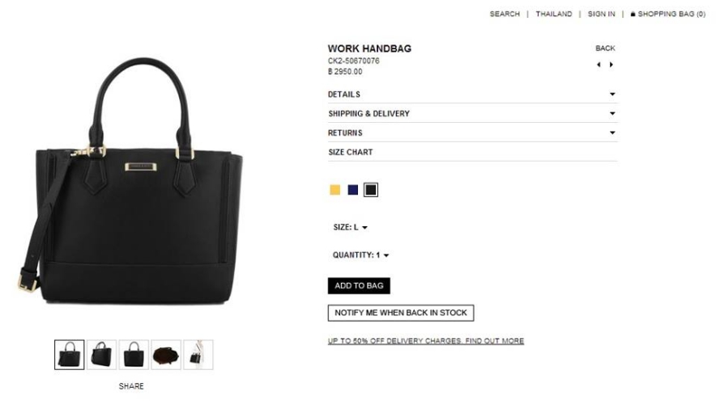716x404 pixels.
Task: Expand the Returns section
Action: (x=472, y=133)
